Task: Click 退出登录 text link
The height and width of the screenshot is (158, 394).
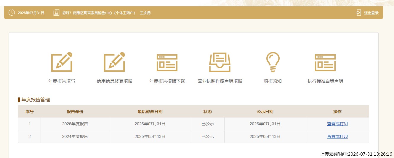Action: point(371,13)
